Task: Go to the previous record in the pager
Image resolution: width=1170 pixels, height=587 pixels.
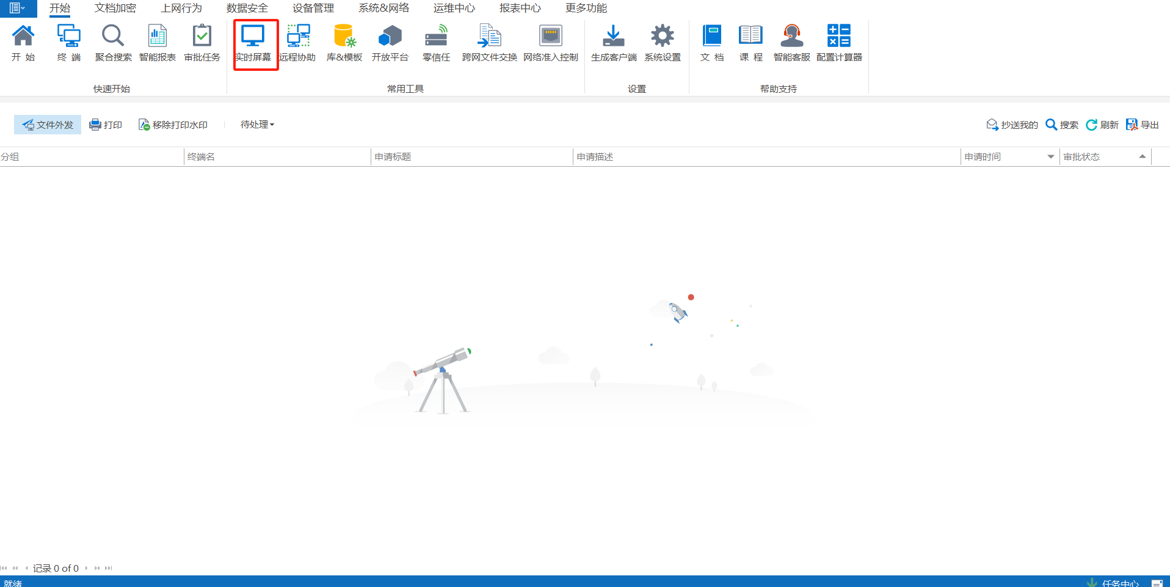Action: pos(26,568)
